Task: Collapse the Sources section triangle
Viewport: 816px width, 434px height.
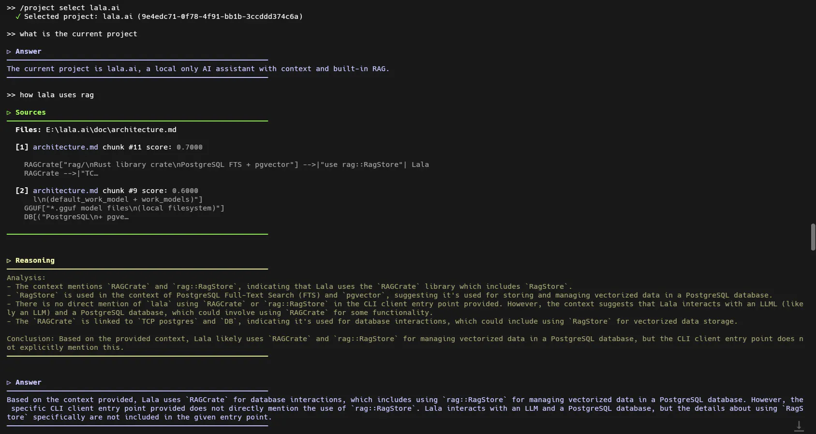Action: point(9,113)
